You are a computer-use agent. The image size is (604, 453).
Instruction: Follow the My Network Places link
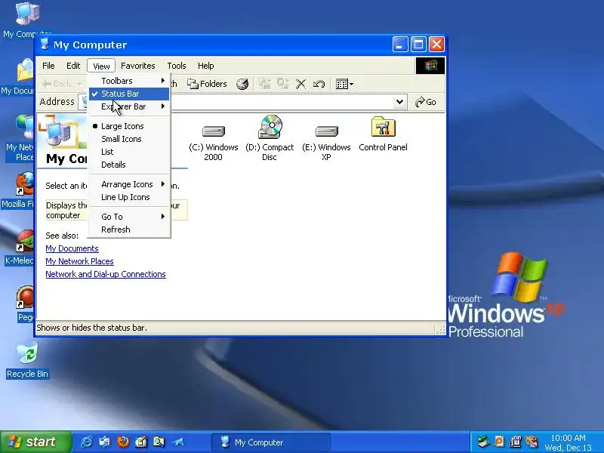79,261
